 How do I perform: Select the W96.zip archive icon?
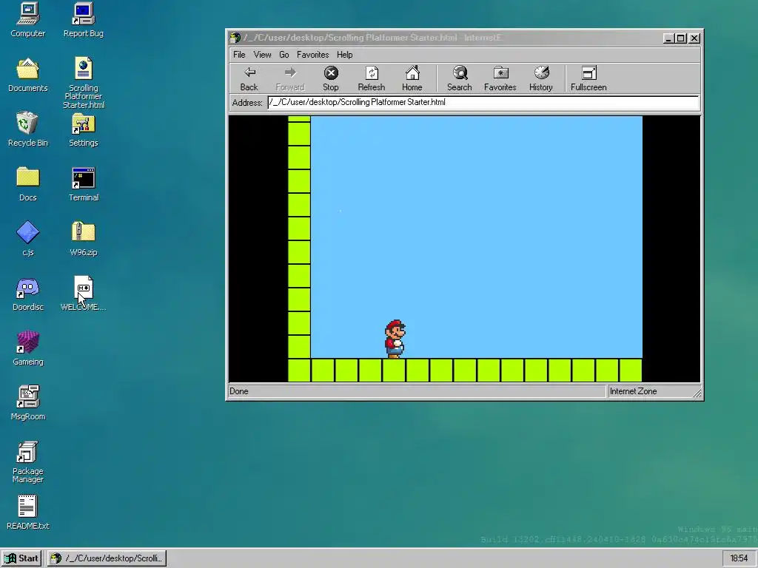[84, 239]
